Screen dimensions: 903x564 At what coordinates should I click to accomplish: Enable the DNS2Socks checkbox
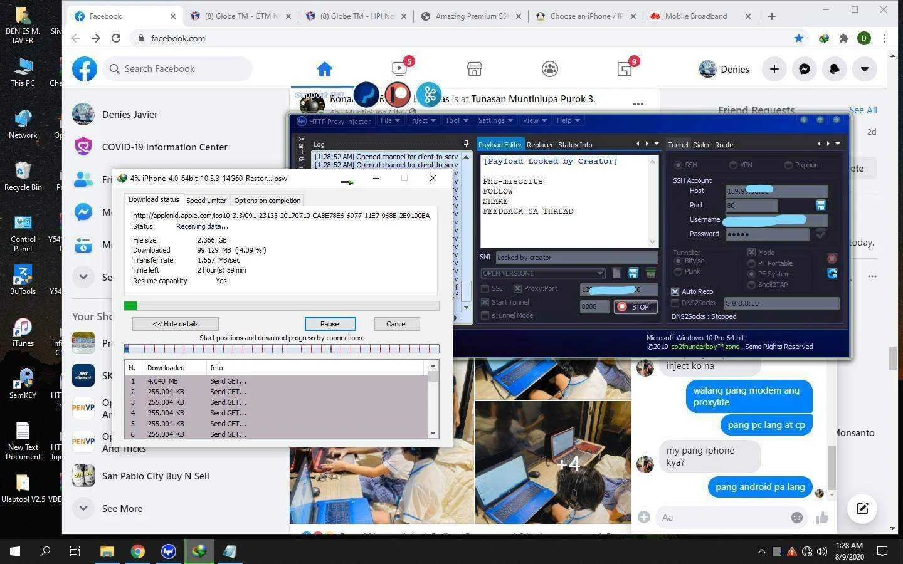coord(675,303)
